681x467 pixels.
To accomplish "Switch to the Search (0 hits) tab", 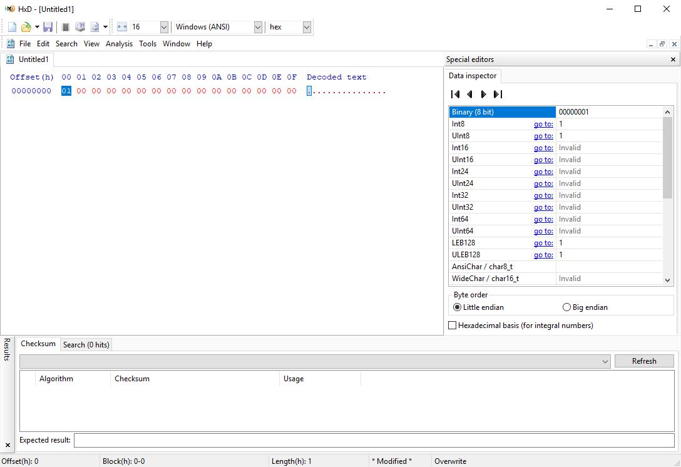I will [x=86, y=345].
